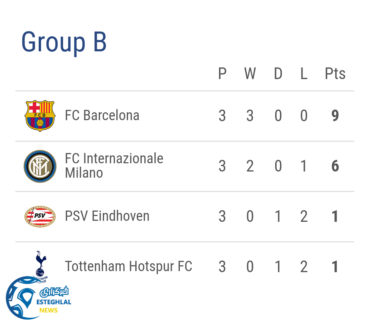Viewport: 371px width, 330px height.
Task: Open the Tottenham Hotspur FC team name
Action: pyautogui.click(x=128, y=266)
